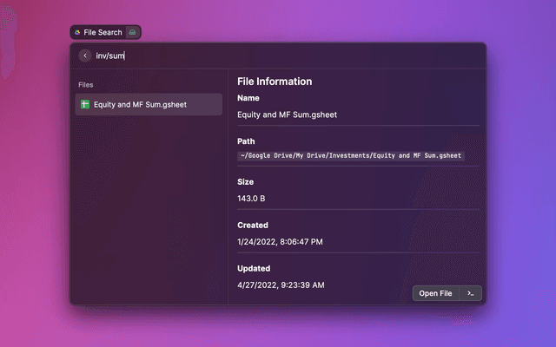Click the Google Drive icon left of File Search
Viewport: 556px width, 347px height.
pyautogui.click(x=77, y=32)
